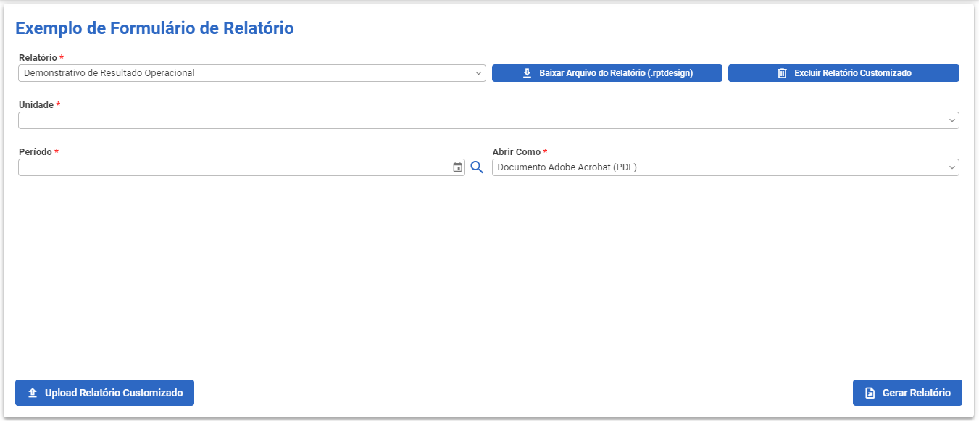
Task: Expand the Unidade dropdown
Action: tap(488, 120)
